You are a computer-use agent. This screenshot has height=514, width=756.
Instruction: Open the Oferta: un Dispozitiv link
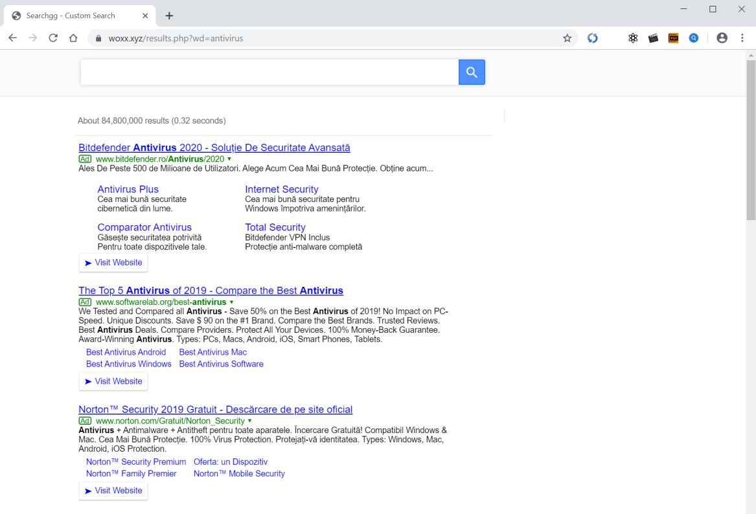click(x=231, y=462)
